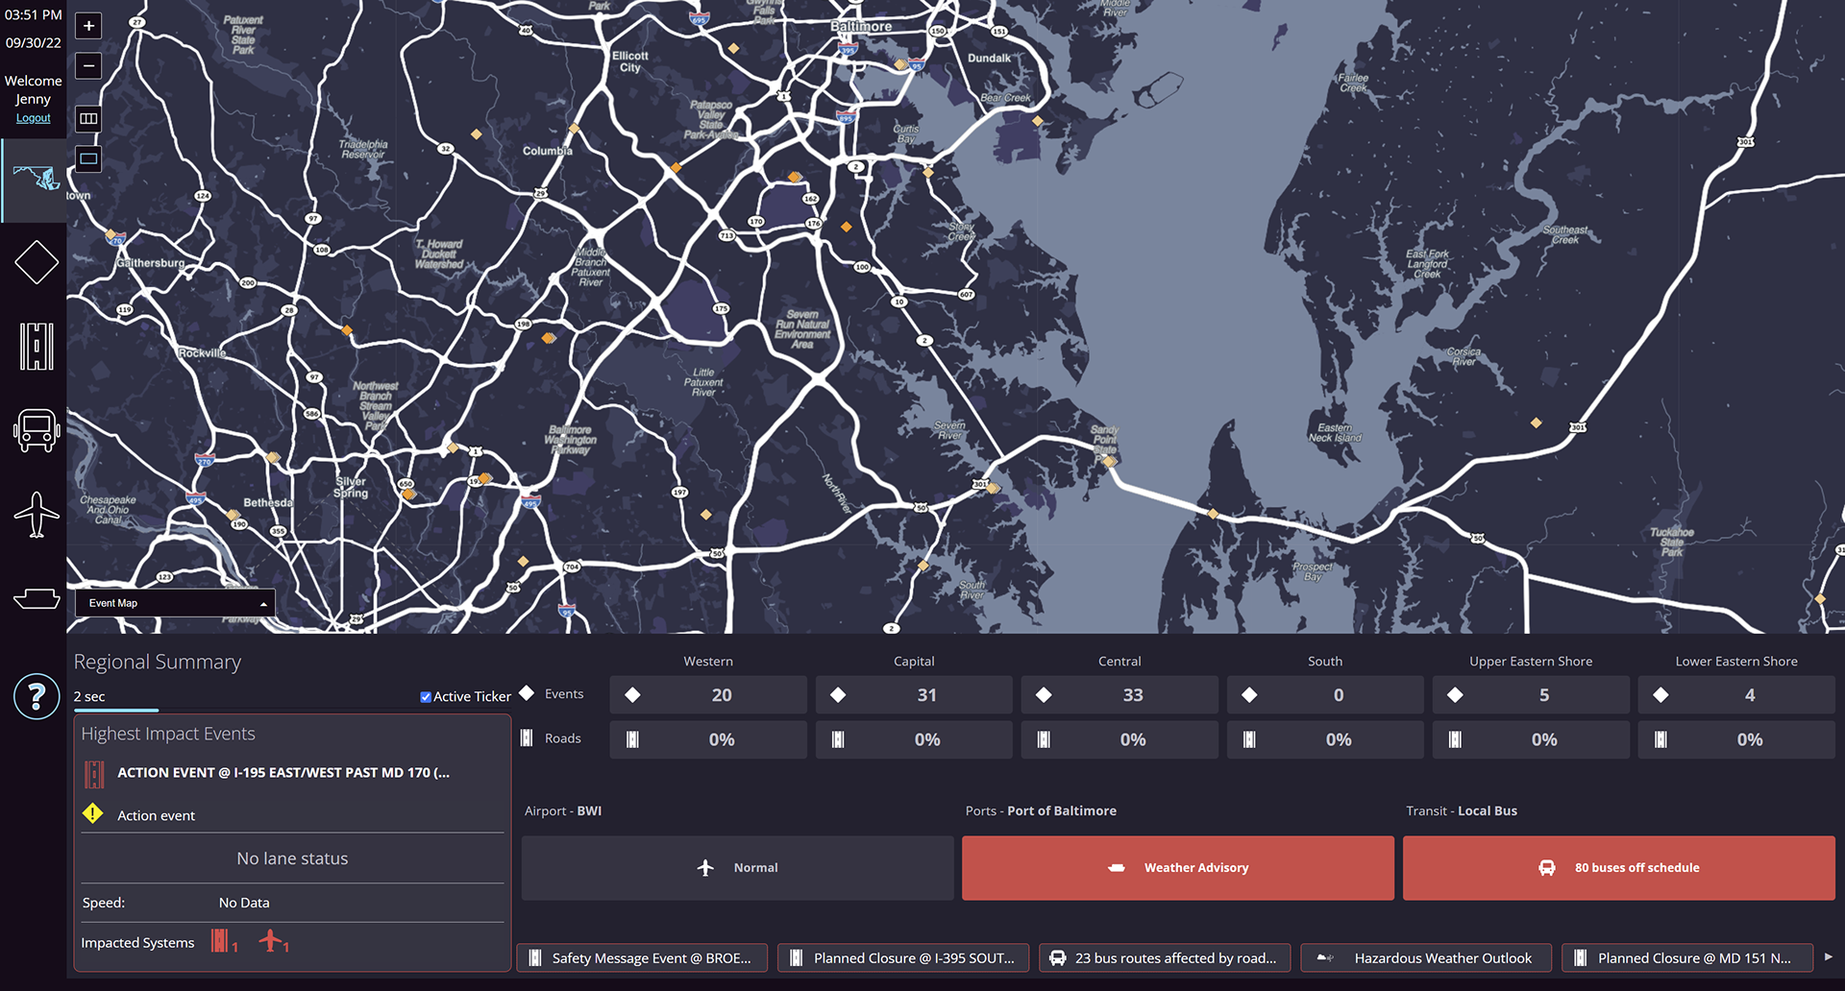The width and height of the screenshot is (1845, 991).
Task: Switch to split-column map layout icon
Action: 88,118
